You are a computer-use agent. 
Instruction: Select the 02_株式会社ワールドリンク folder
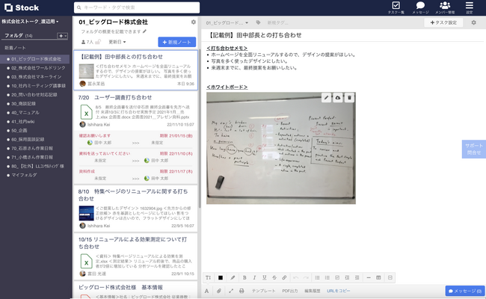point(38,68)
